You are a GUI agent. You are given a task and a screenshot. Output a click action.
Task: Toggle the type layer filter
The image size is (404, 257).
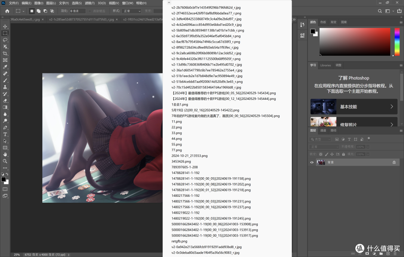point(349,139)
